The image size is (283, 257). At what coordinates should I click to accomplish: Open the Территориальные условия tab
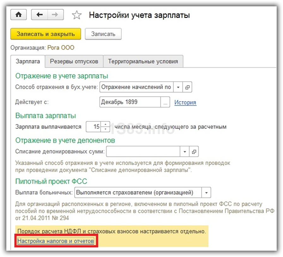pos(143,61)
